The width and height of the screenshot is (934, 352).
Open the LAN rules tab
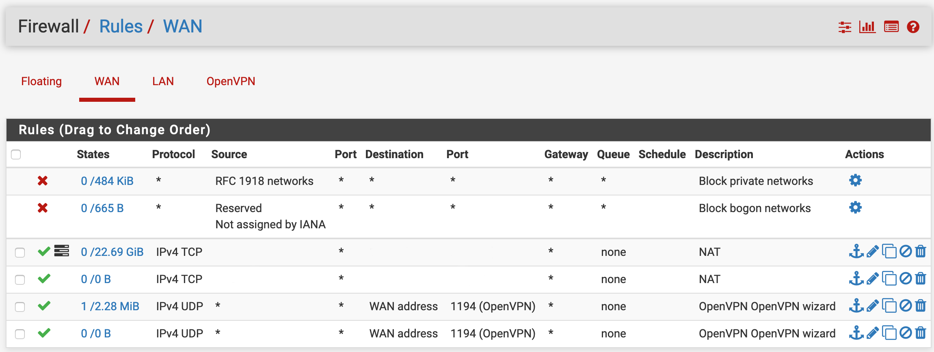(x=163, y=82)
